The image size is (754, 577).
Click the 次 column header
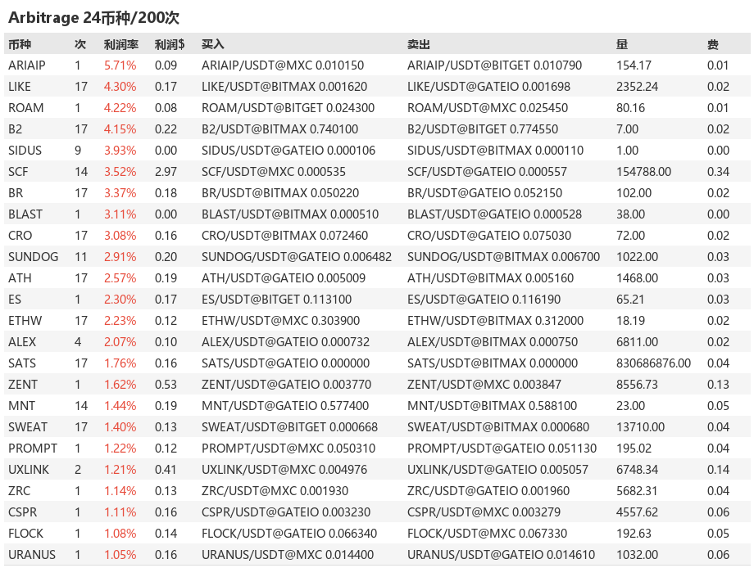click(x=80, y=45)
